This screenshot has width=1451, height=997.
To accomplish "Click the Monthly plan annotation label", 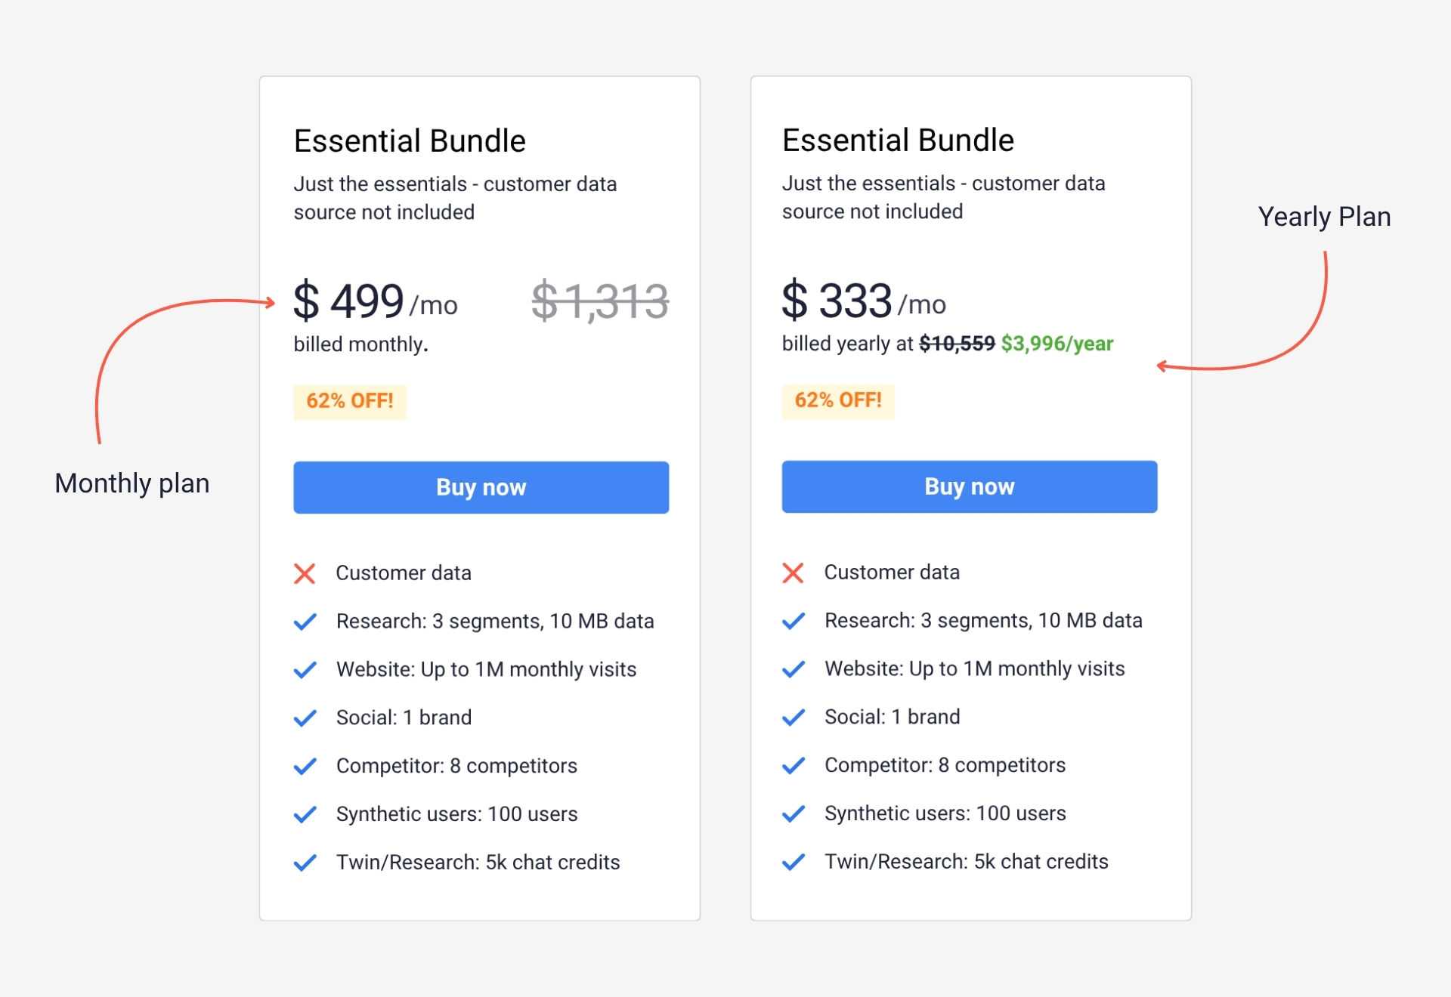I will [132, 483].
